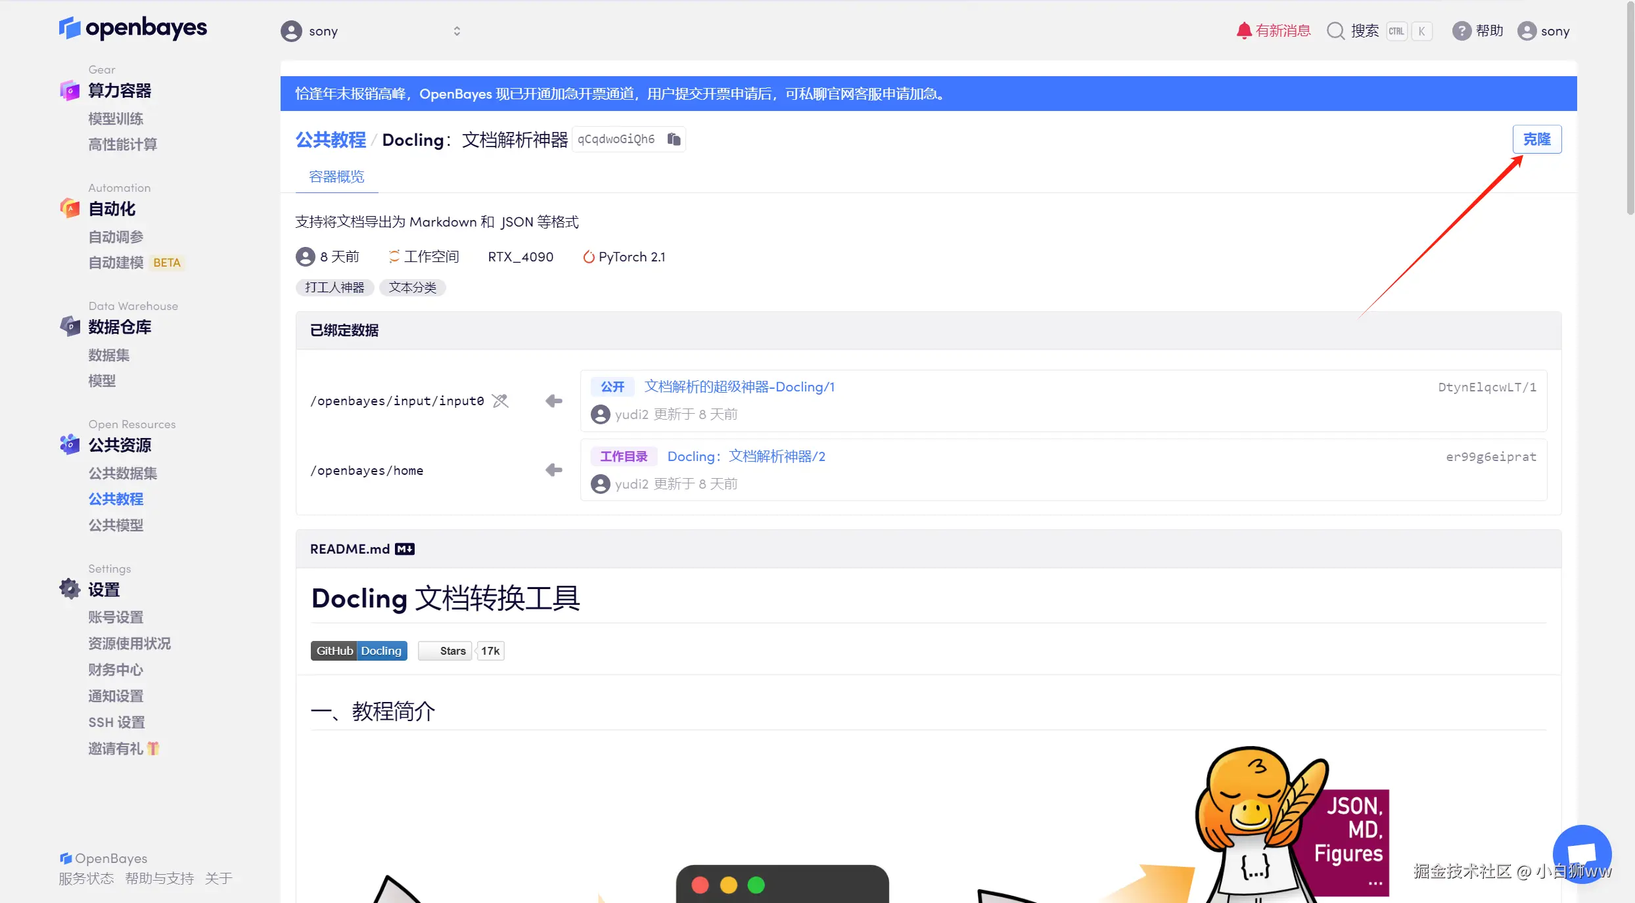This screenshot has width=1635, height=903.
Task: Open search with the magnifier icon
Action: (1335, 31)
